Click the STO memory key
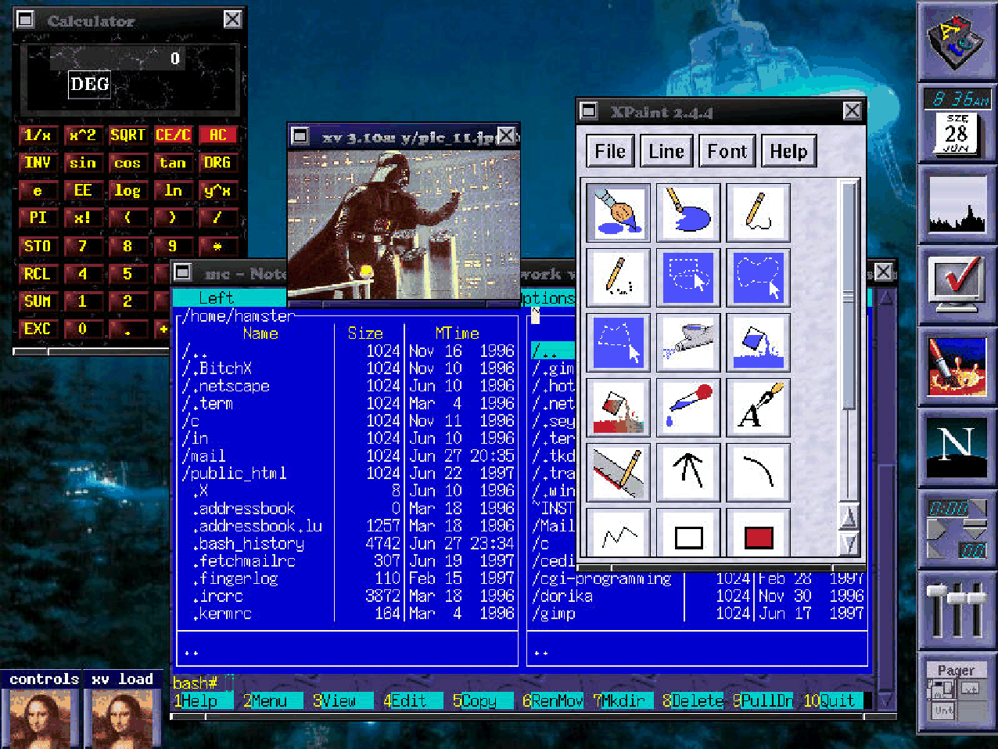 click(x=38, y=246)
